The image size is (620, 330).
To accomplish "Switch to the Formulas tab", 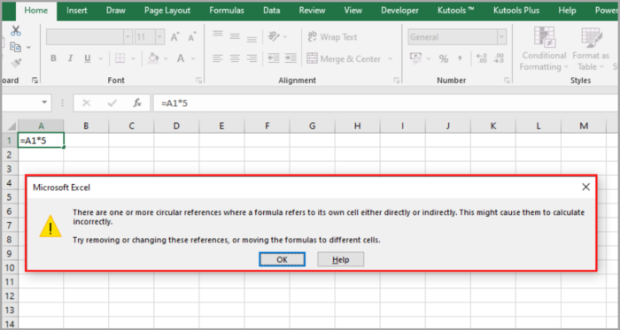I will [227, 11].
